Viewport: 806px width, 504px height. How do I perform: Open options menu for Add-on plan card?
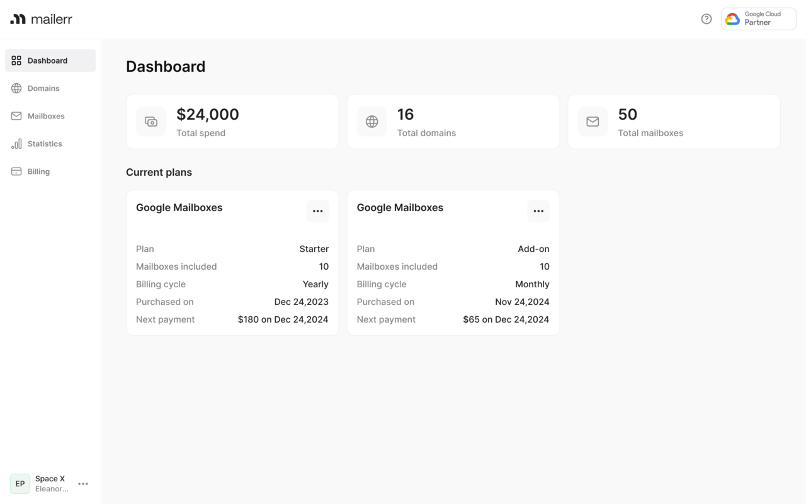[x=538, y=211]
